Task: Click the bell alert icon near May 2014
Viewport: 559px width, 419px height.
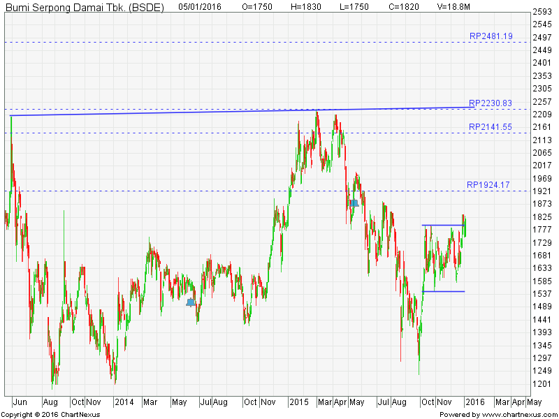Action: (x=191, y=302)
